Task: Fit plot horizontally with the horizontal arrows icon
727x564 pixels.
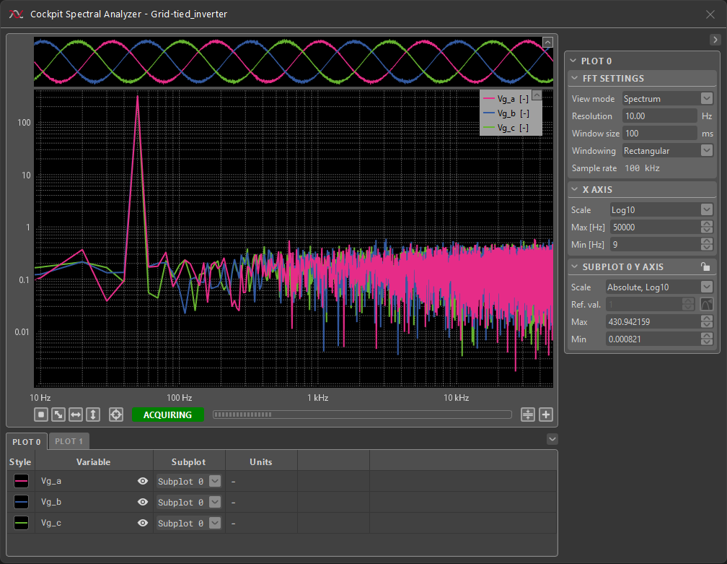Action: pos(76,415)
